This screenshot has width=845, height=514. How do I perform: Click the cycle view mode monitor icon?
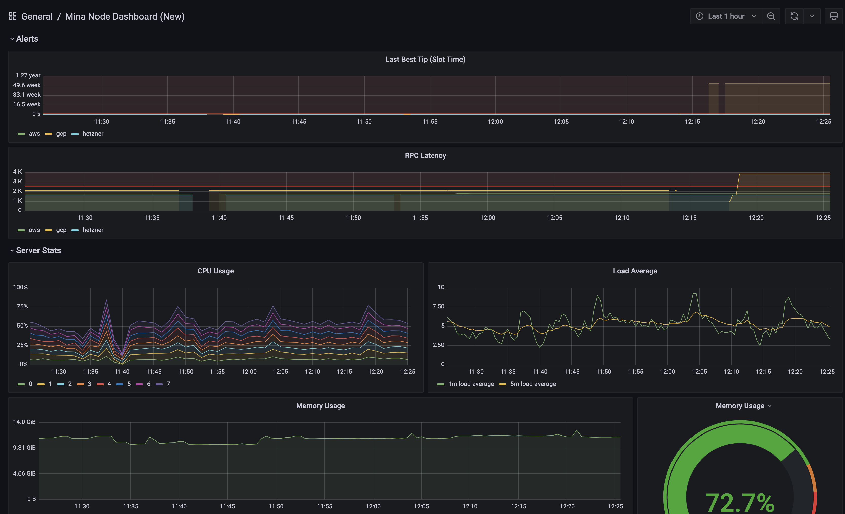833,16
